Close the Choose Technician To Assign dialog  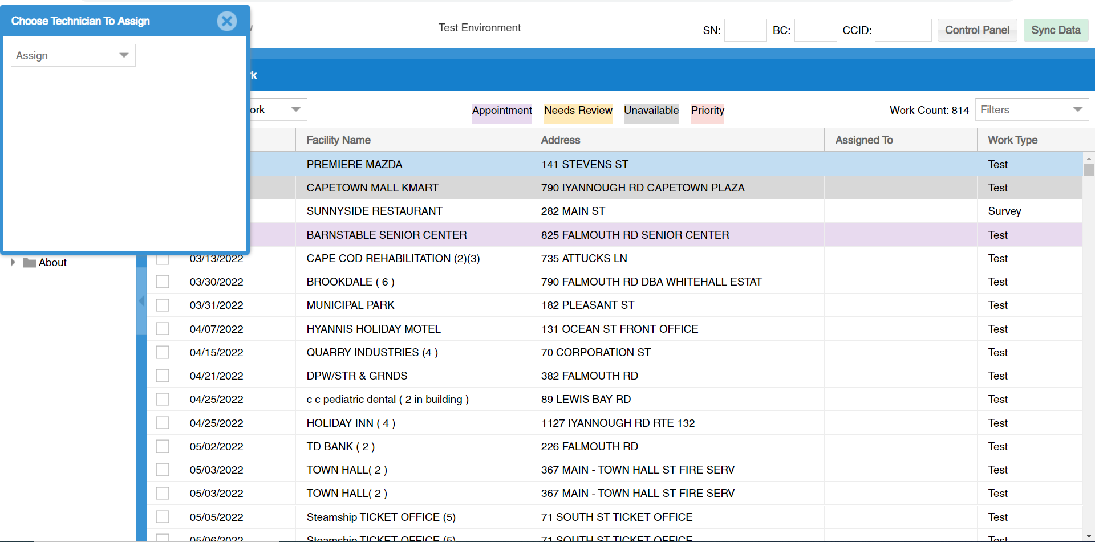coord(227,21)
